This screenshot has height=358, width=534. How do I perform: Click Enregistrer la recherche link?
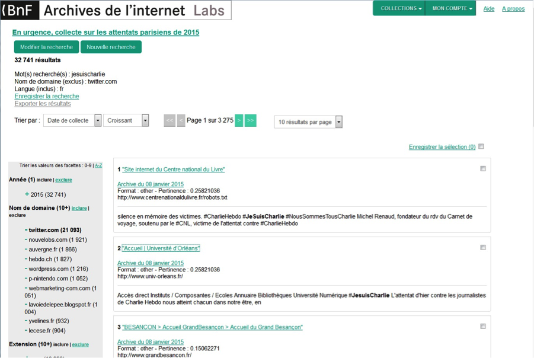coord(47,97)
